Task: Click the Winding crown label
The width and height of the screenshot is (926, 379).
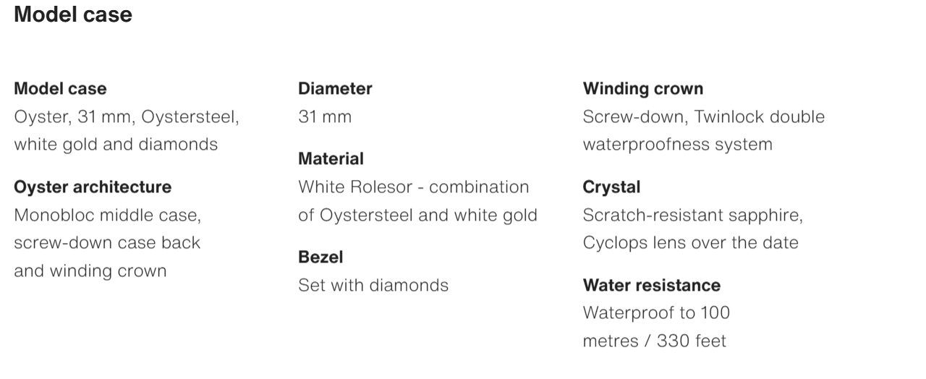Action: coord(642,89)
